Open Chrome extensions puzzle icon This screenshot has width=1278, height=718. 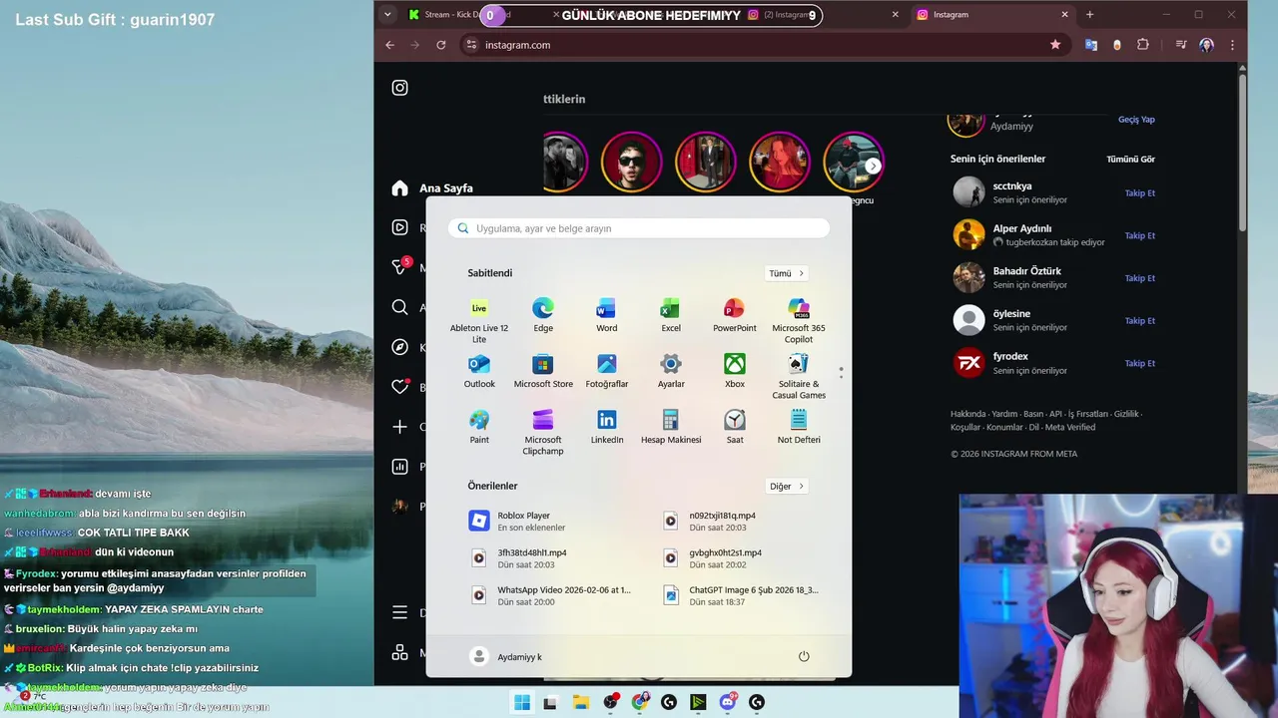pos(1143,45)
